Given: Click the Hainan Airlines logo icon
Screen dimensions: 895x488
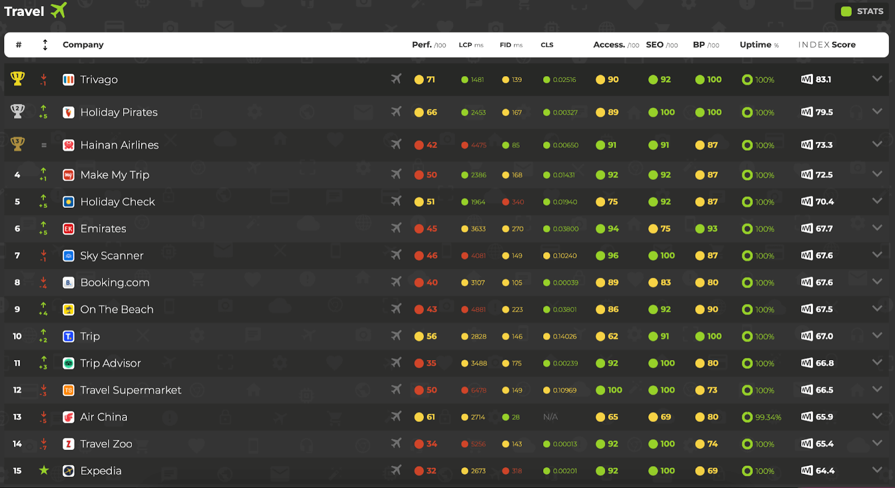Looking at the screenshot, I should [x=68, y=145].
